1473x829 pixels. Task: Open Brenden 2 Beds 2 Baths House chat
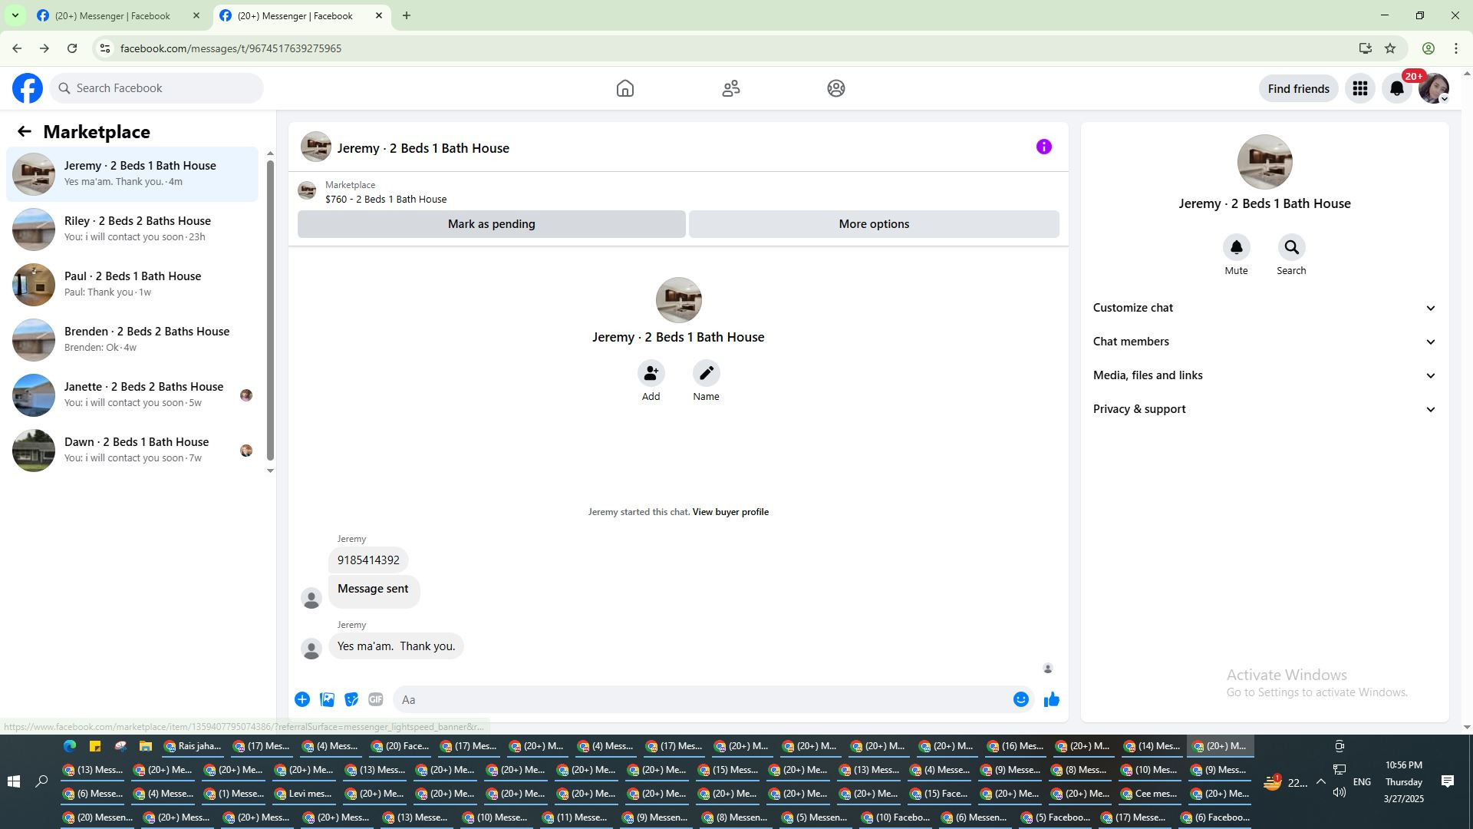pos(132,339)
